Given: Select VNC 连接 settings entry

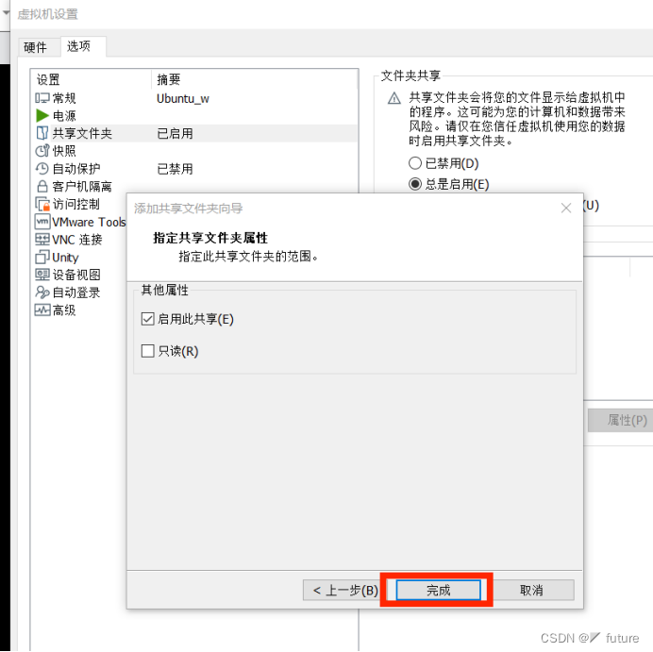Looking at the screenshot, I should click(77, 240).
